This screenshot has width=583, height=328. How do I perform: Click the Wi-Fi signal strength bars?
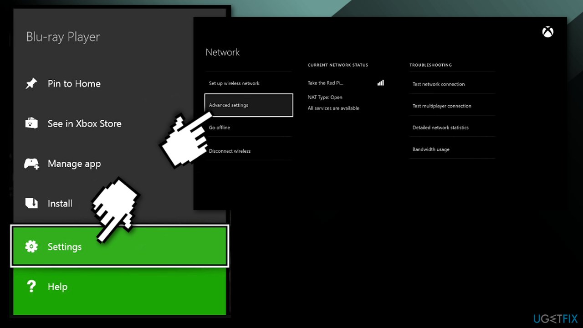tap(380, 82)
